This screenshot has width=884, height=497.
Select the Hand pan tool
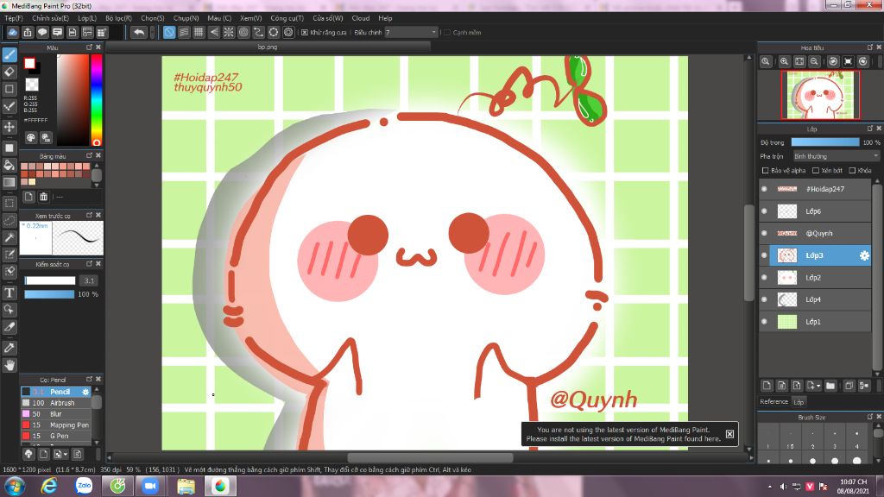tap(9, 365)
